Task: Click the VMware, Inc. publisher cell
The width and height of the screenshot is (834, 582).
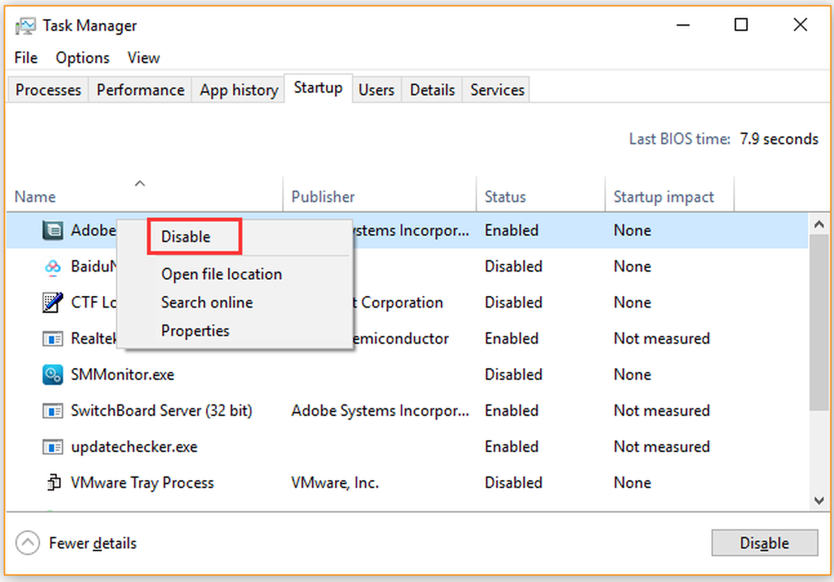Action: click(335, 483)
